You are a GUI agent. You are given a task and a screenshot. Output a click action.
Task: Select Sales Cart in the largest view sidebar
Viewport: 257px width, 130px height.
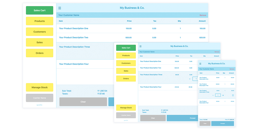pyautogui.click(x=40, y=10)
